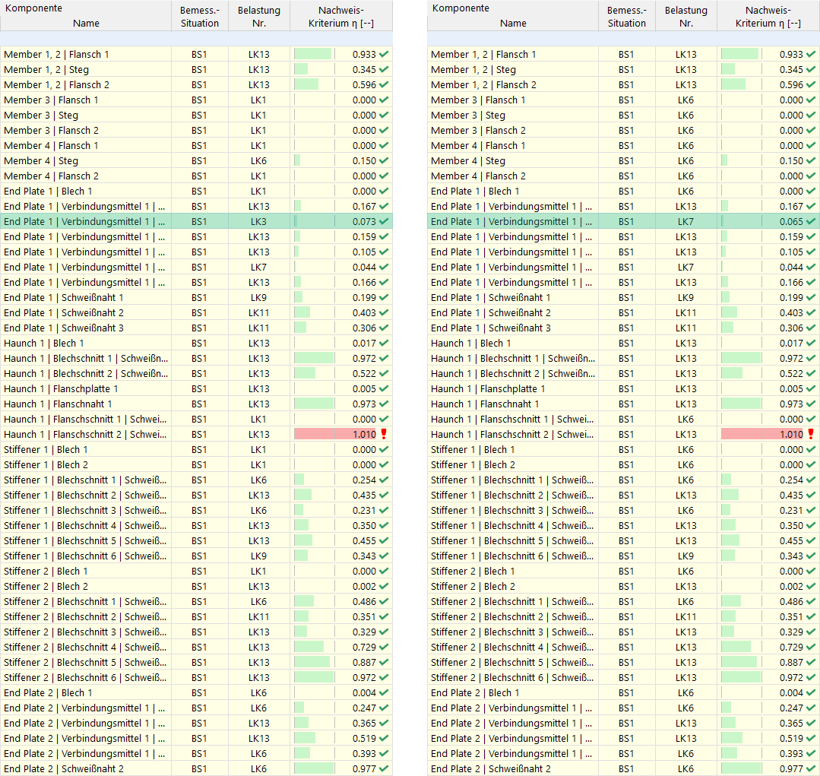Click check mark beside 0.977 in right table

click(x=811, y=768)
